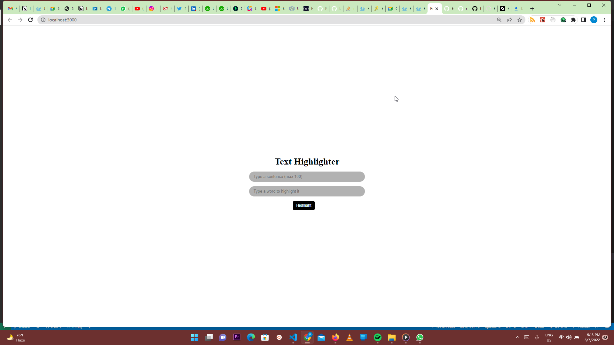614x345 pixels.
Task: Expand hidden icons in the system tray
Action: click(518, 337)
